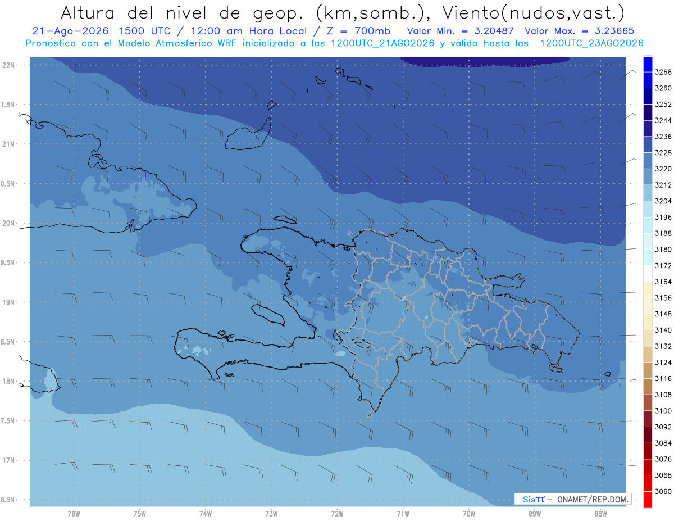Click the legend value '3236'
Image resolution: width=674 pixels, height=521 pixels.
(663, 137)
